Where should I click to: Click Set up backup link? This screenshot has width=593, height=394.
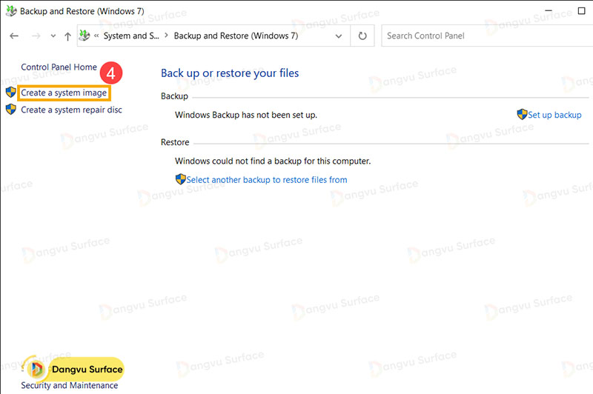coord(554,115)
